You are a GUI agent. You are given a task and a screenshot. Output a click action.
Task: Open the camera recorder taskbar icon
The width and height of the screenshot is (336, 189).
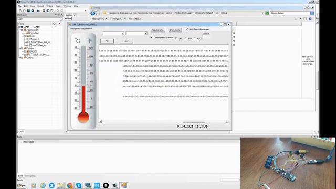115,185
